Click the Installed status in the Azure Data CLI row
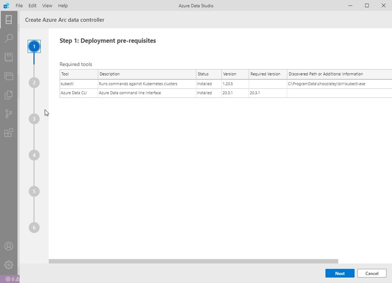392x283 pixels. (x=209, y=93)
